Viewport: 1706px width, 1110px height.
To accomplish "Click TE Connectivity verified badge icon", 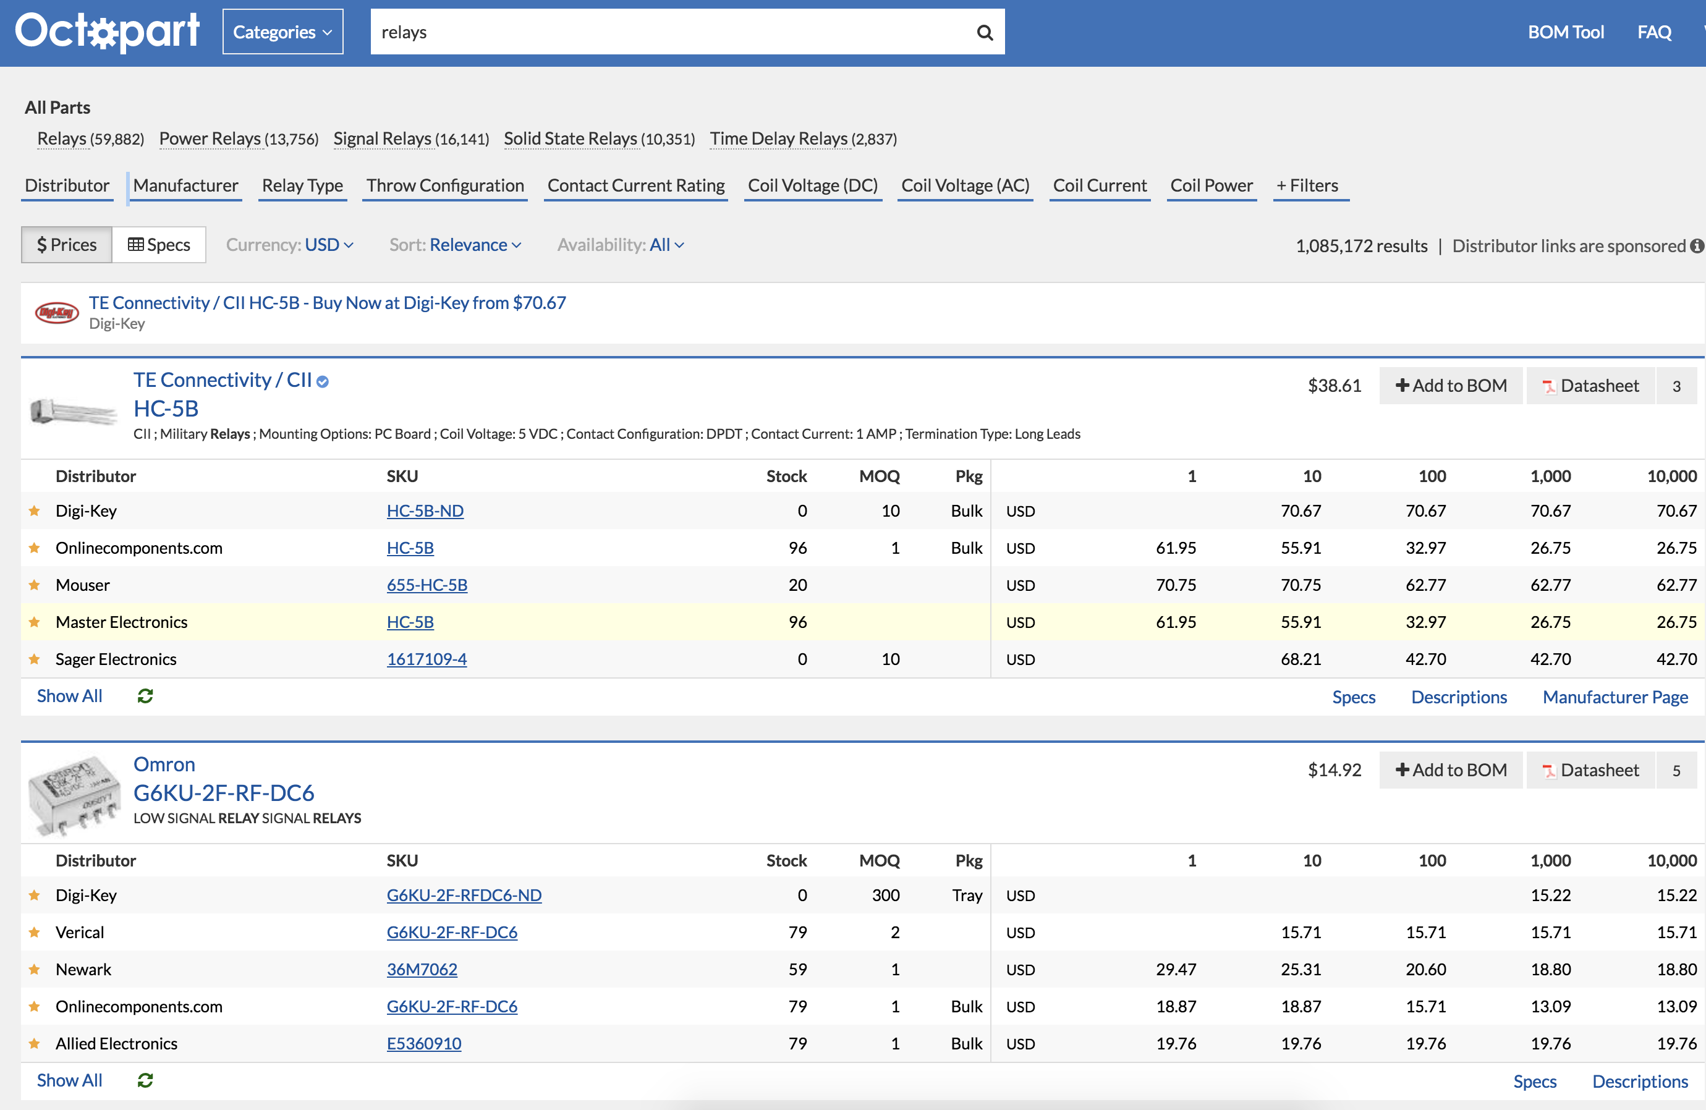I will [x=323, y=382].
